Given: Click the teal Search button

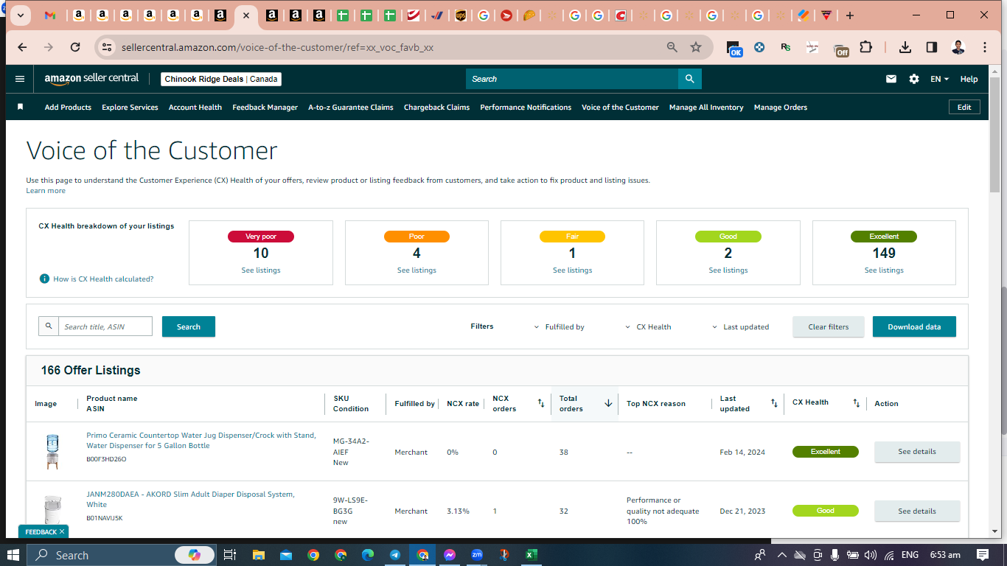Looking at the screenshot, I should pos(189,326).
